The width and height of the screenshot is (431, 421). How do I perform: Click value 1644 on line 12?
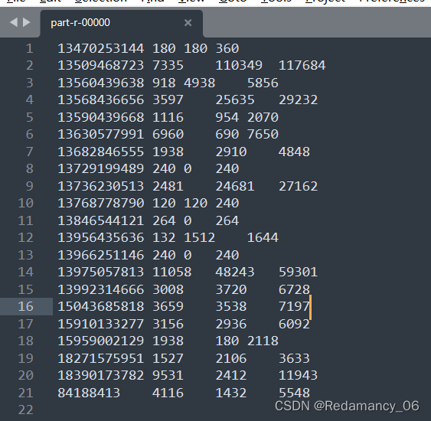[263, 237]
